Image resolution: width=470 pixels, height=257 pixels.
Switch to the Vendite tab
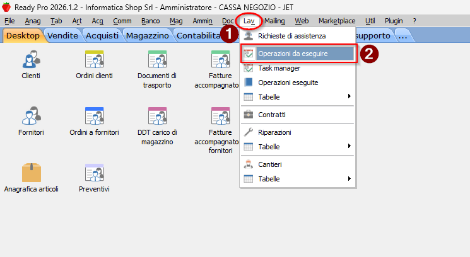click(63, 35)
